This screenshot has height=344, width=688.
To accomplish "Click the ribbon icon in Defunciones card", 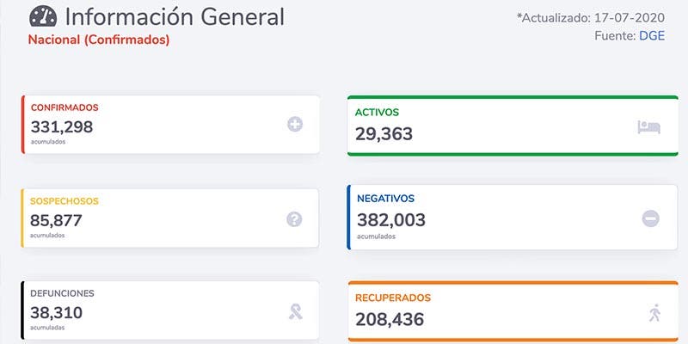I will 295,311.
